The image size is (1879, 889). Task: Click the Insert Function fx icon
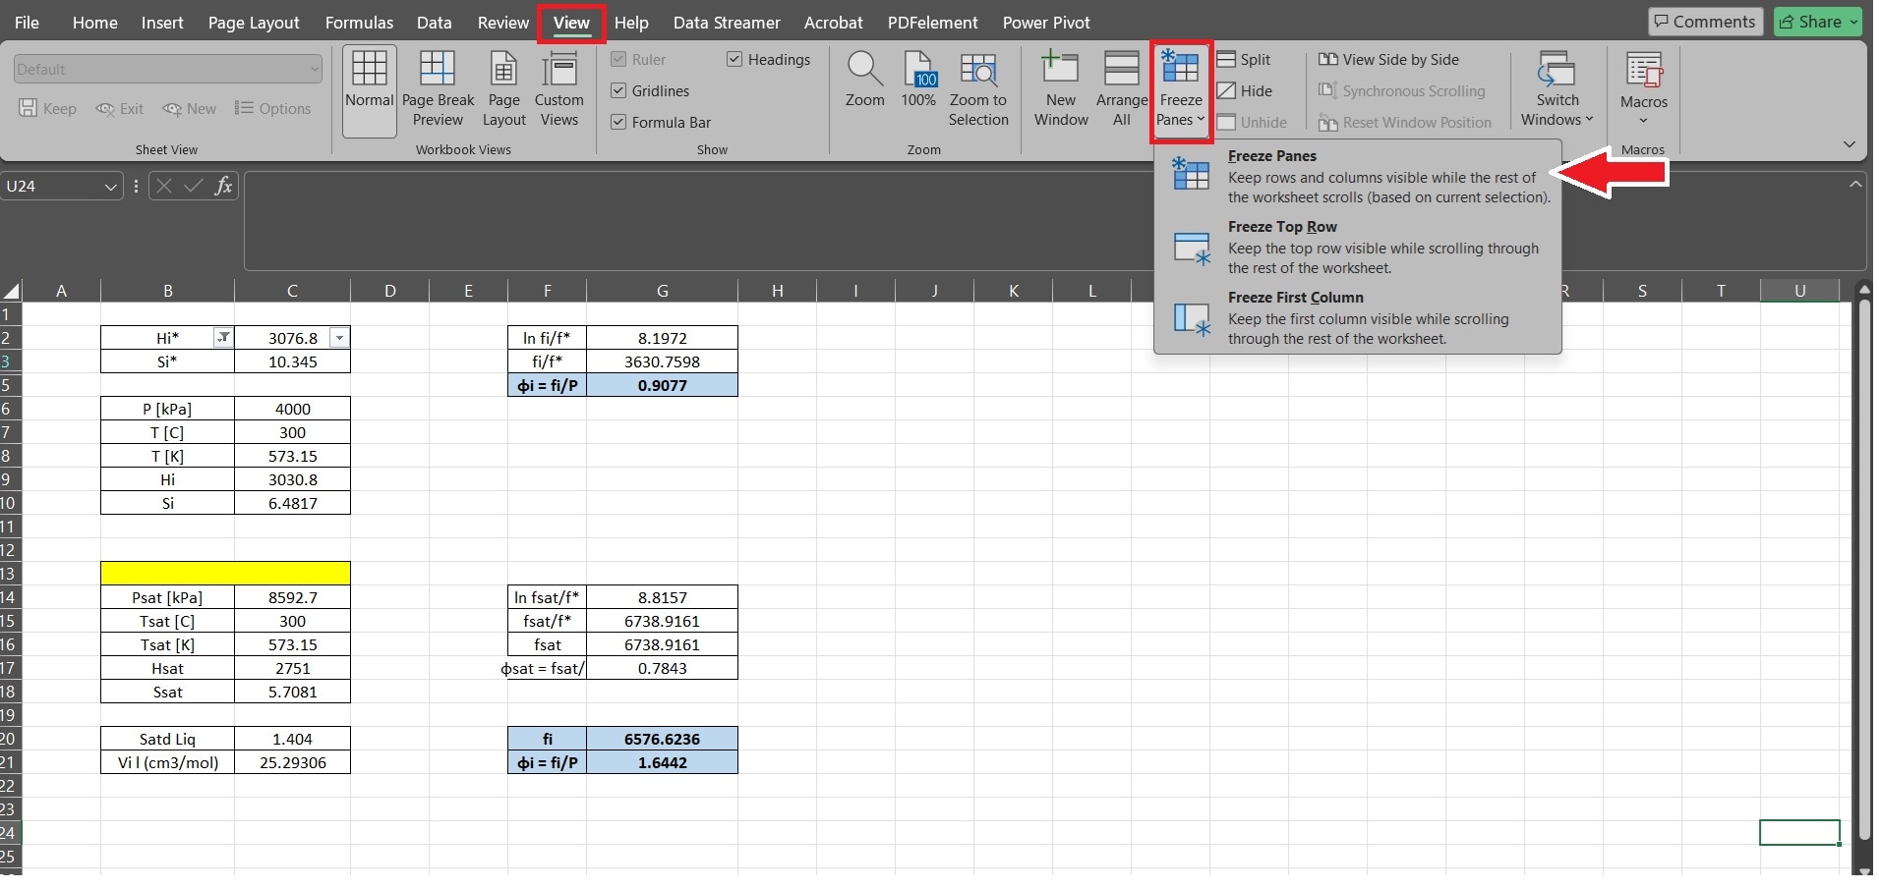pos(224,186)
